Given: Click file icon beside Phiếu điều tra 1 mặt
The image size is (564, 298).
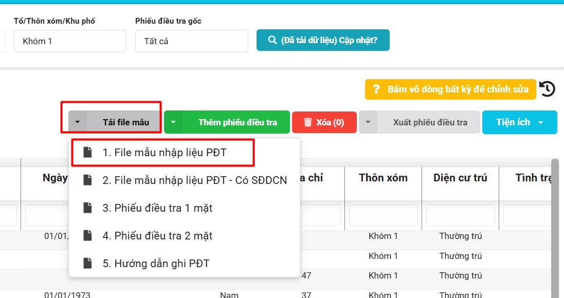Looking at the screenshot, I should [88, 208].
